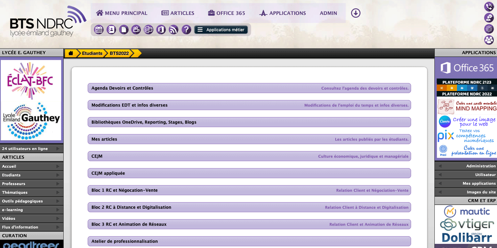Screen dimensions: 497x248
Task: Expand the Administration panel on the right
Action: click(466, 166)
